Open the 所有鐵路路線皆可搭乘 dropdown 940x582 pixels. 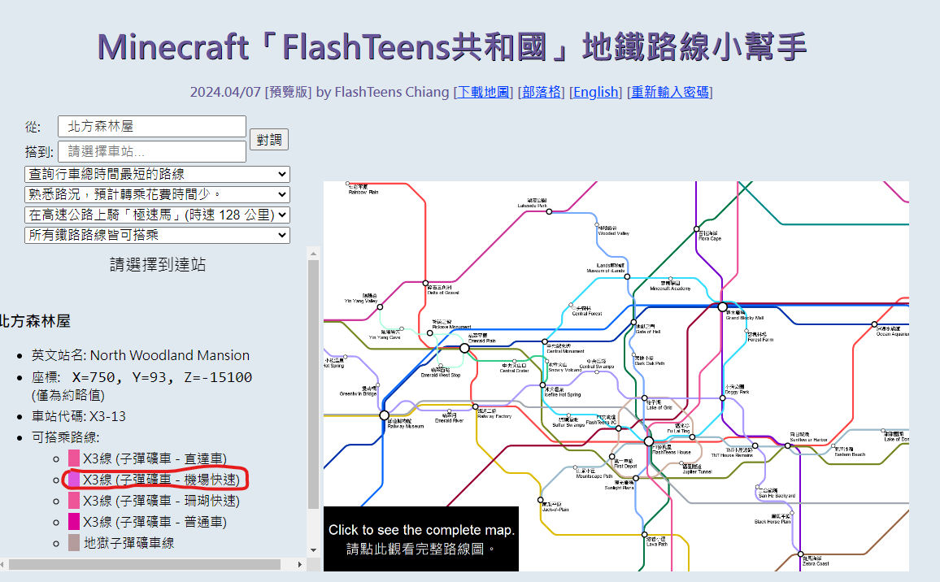[157, 235]
